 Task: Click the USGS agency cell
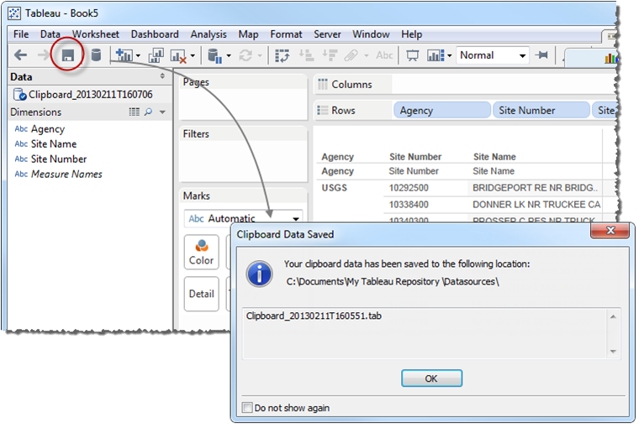click(x=335, y=188)
